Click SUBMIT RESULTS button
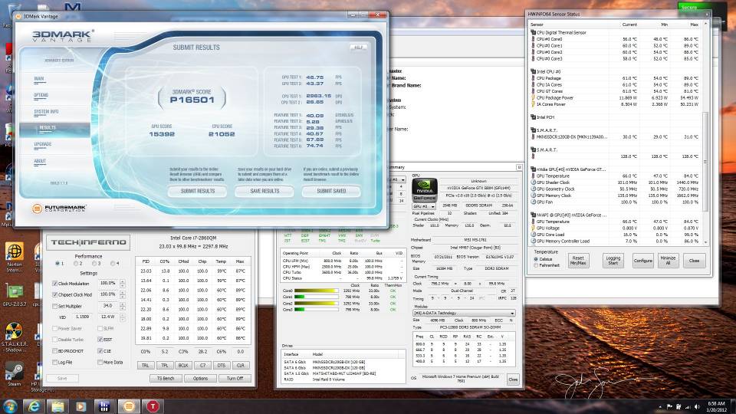This screenshot has width=736, height=414. click(x=198, y=191)
